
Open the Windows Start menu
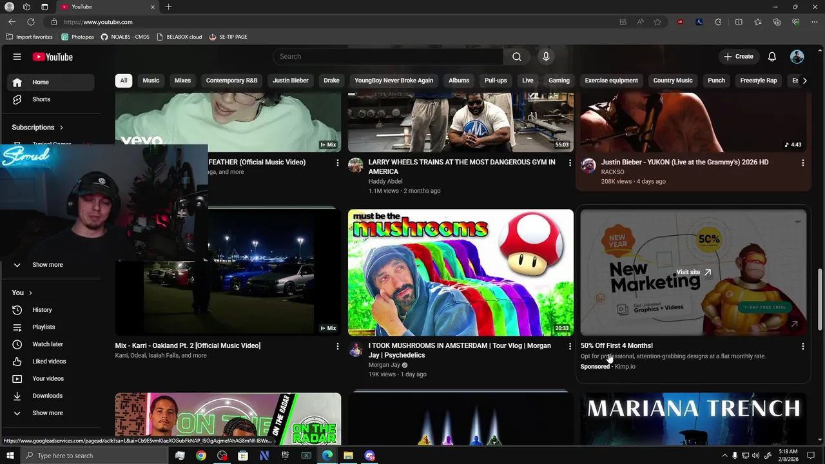tap(10, 456)
